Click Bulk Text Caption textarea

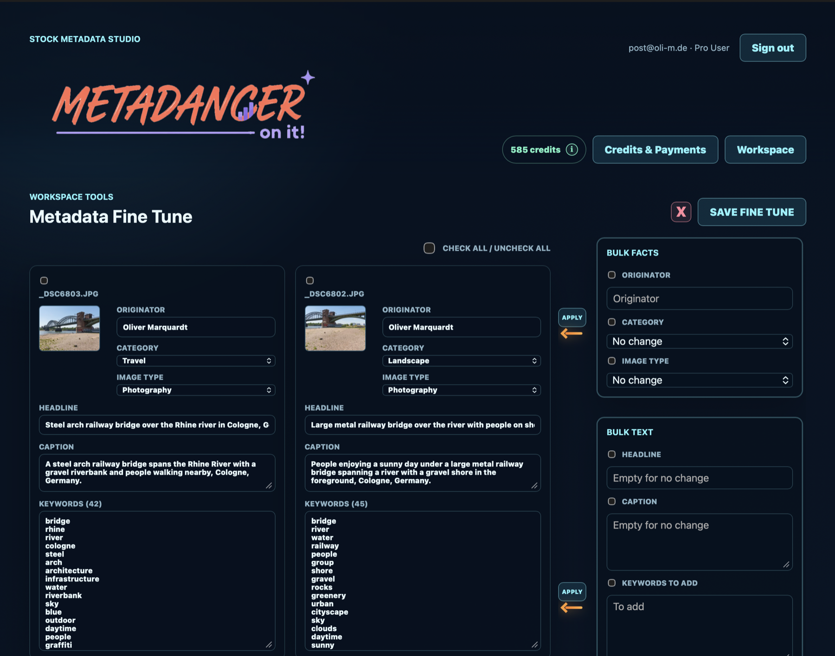700,542
